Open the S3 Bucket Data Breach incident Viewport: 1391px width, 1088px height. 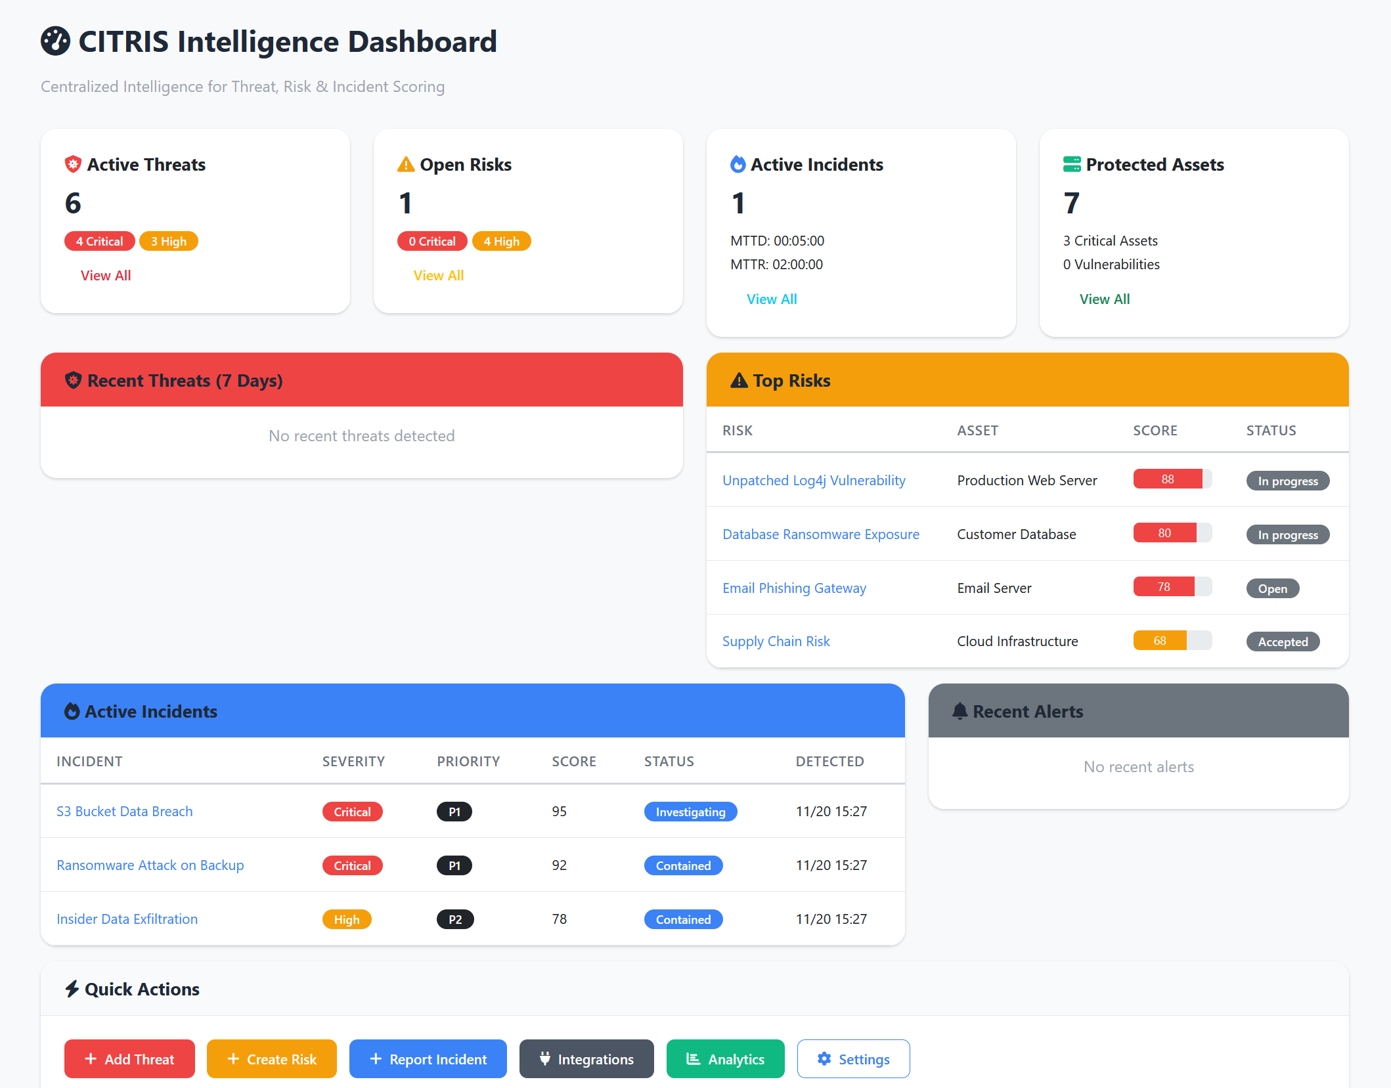124,811
